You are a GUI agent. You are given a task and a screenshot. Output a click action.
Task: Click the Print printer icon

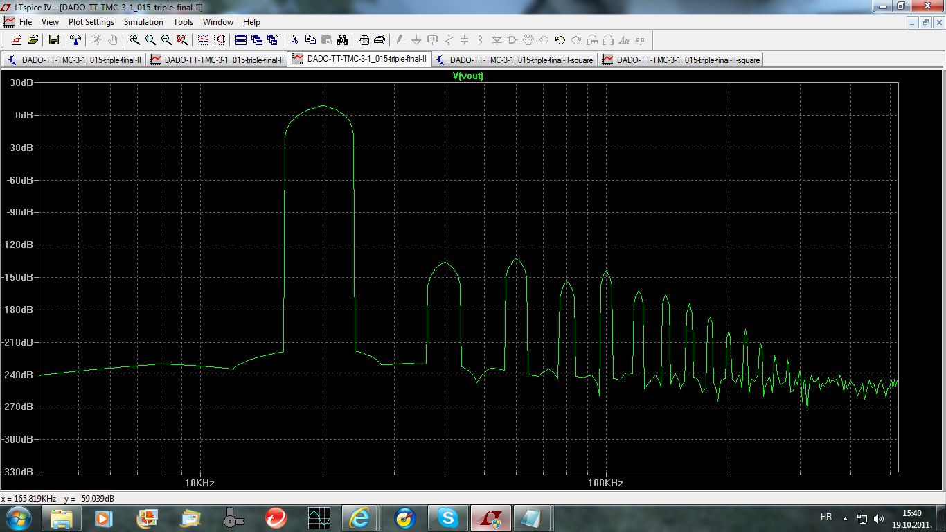380,40
